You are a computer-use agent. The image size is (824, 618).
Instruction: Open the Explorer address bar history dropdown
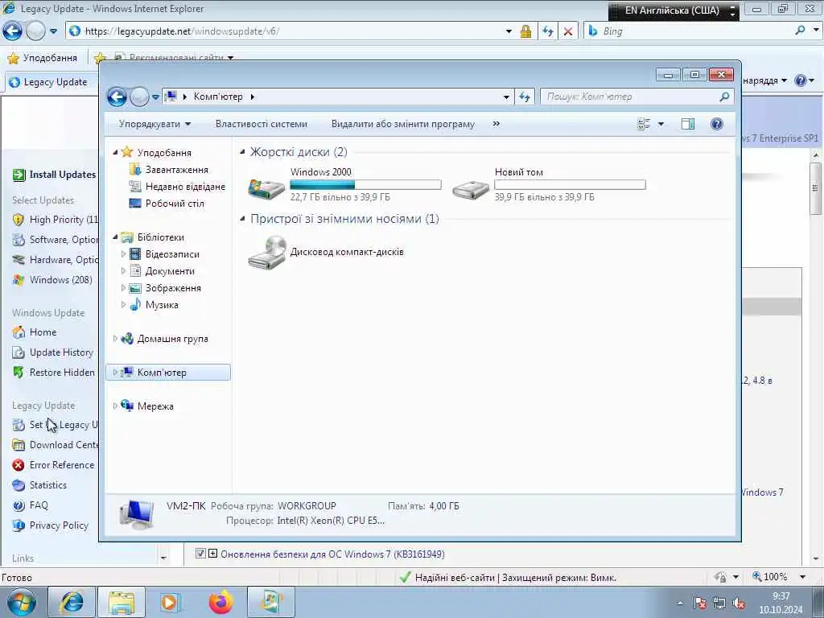(x=506, y=97)
